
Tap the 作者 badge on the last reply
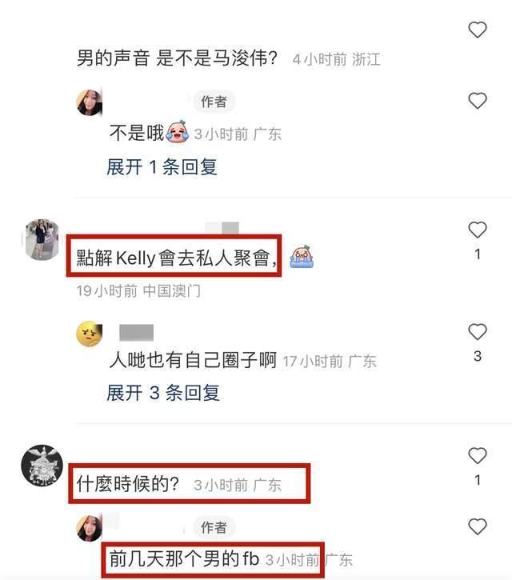(214, 527)
